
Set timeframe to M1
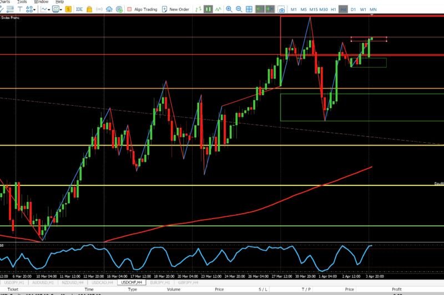pos(294,9)
